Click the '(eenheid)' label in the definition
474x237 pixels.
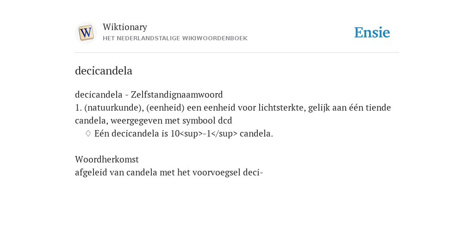click(165, 107)
